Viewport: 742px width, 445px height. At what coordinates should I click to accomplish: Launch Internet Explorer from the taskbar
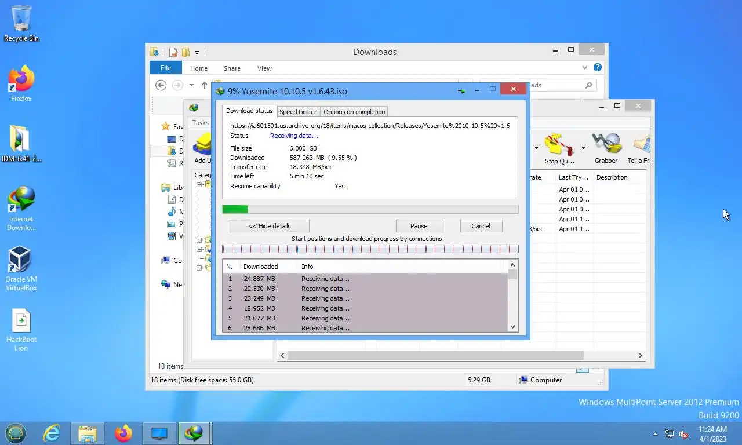[x=52, y=433]
